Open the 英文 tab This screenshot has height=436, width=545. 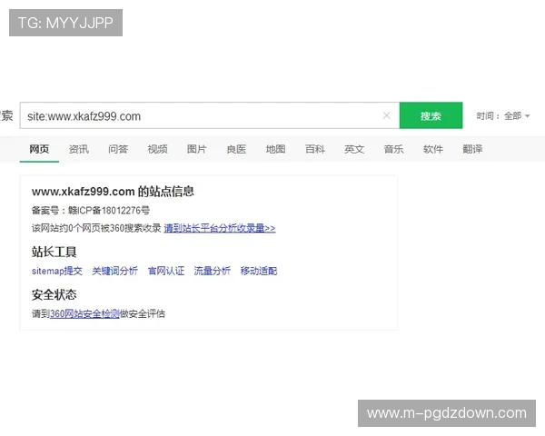tap(354, 149)
